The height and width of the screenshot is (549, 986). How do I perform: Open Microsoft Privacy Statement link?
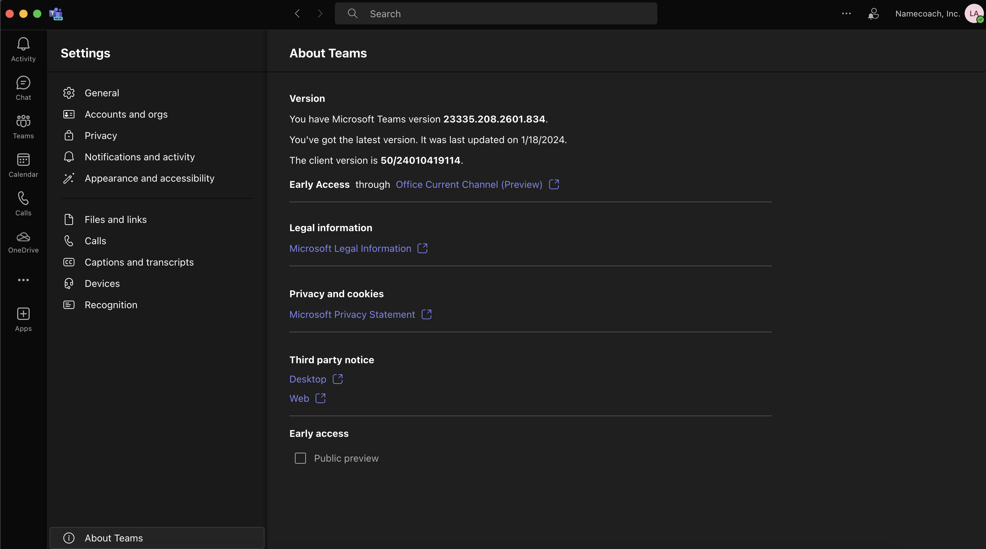352,314
